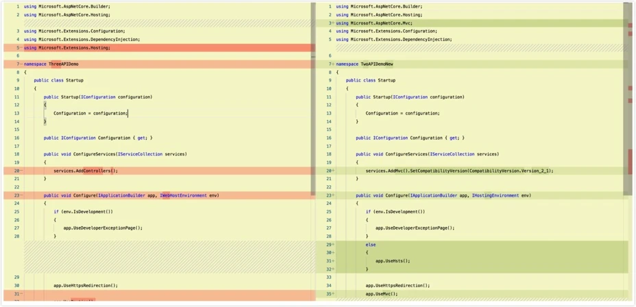Screen dimensions: 636x307
Task: Click highlighted IWebHostEnvironment token in left pane
Action: pyautogui.click(x=184, y=195)
